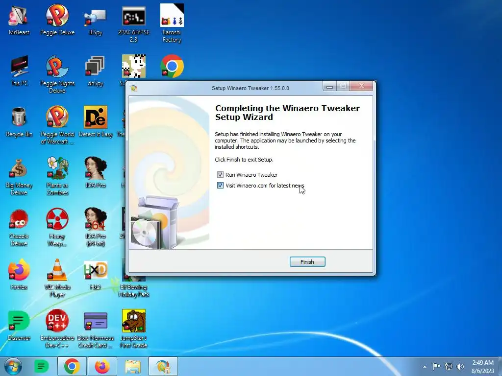Image resolution: width=502 pixels, height=376 pixels.
Task: Click the Show desktop strip at taskbar end
Action: (x=500, y=366)
